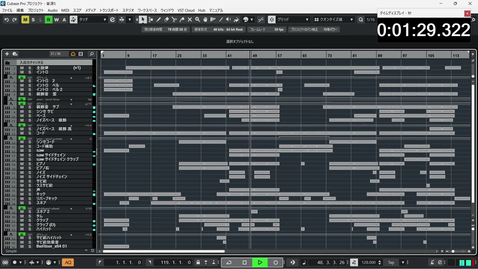Close the タイムディスプレイ window
Screen dimensions: 478x269
pos(467,13)
